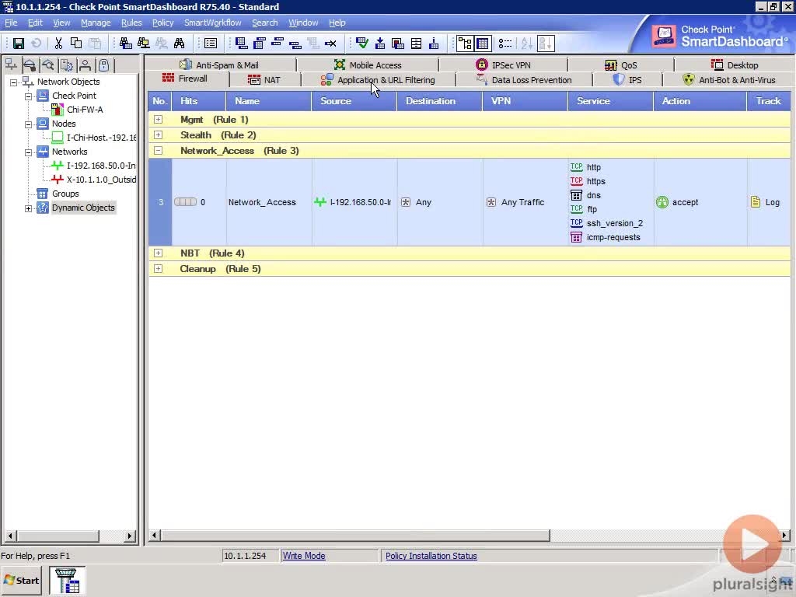Select Resources tab icon with magnifier

point(48,65)
